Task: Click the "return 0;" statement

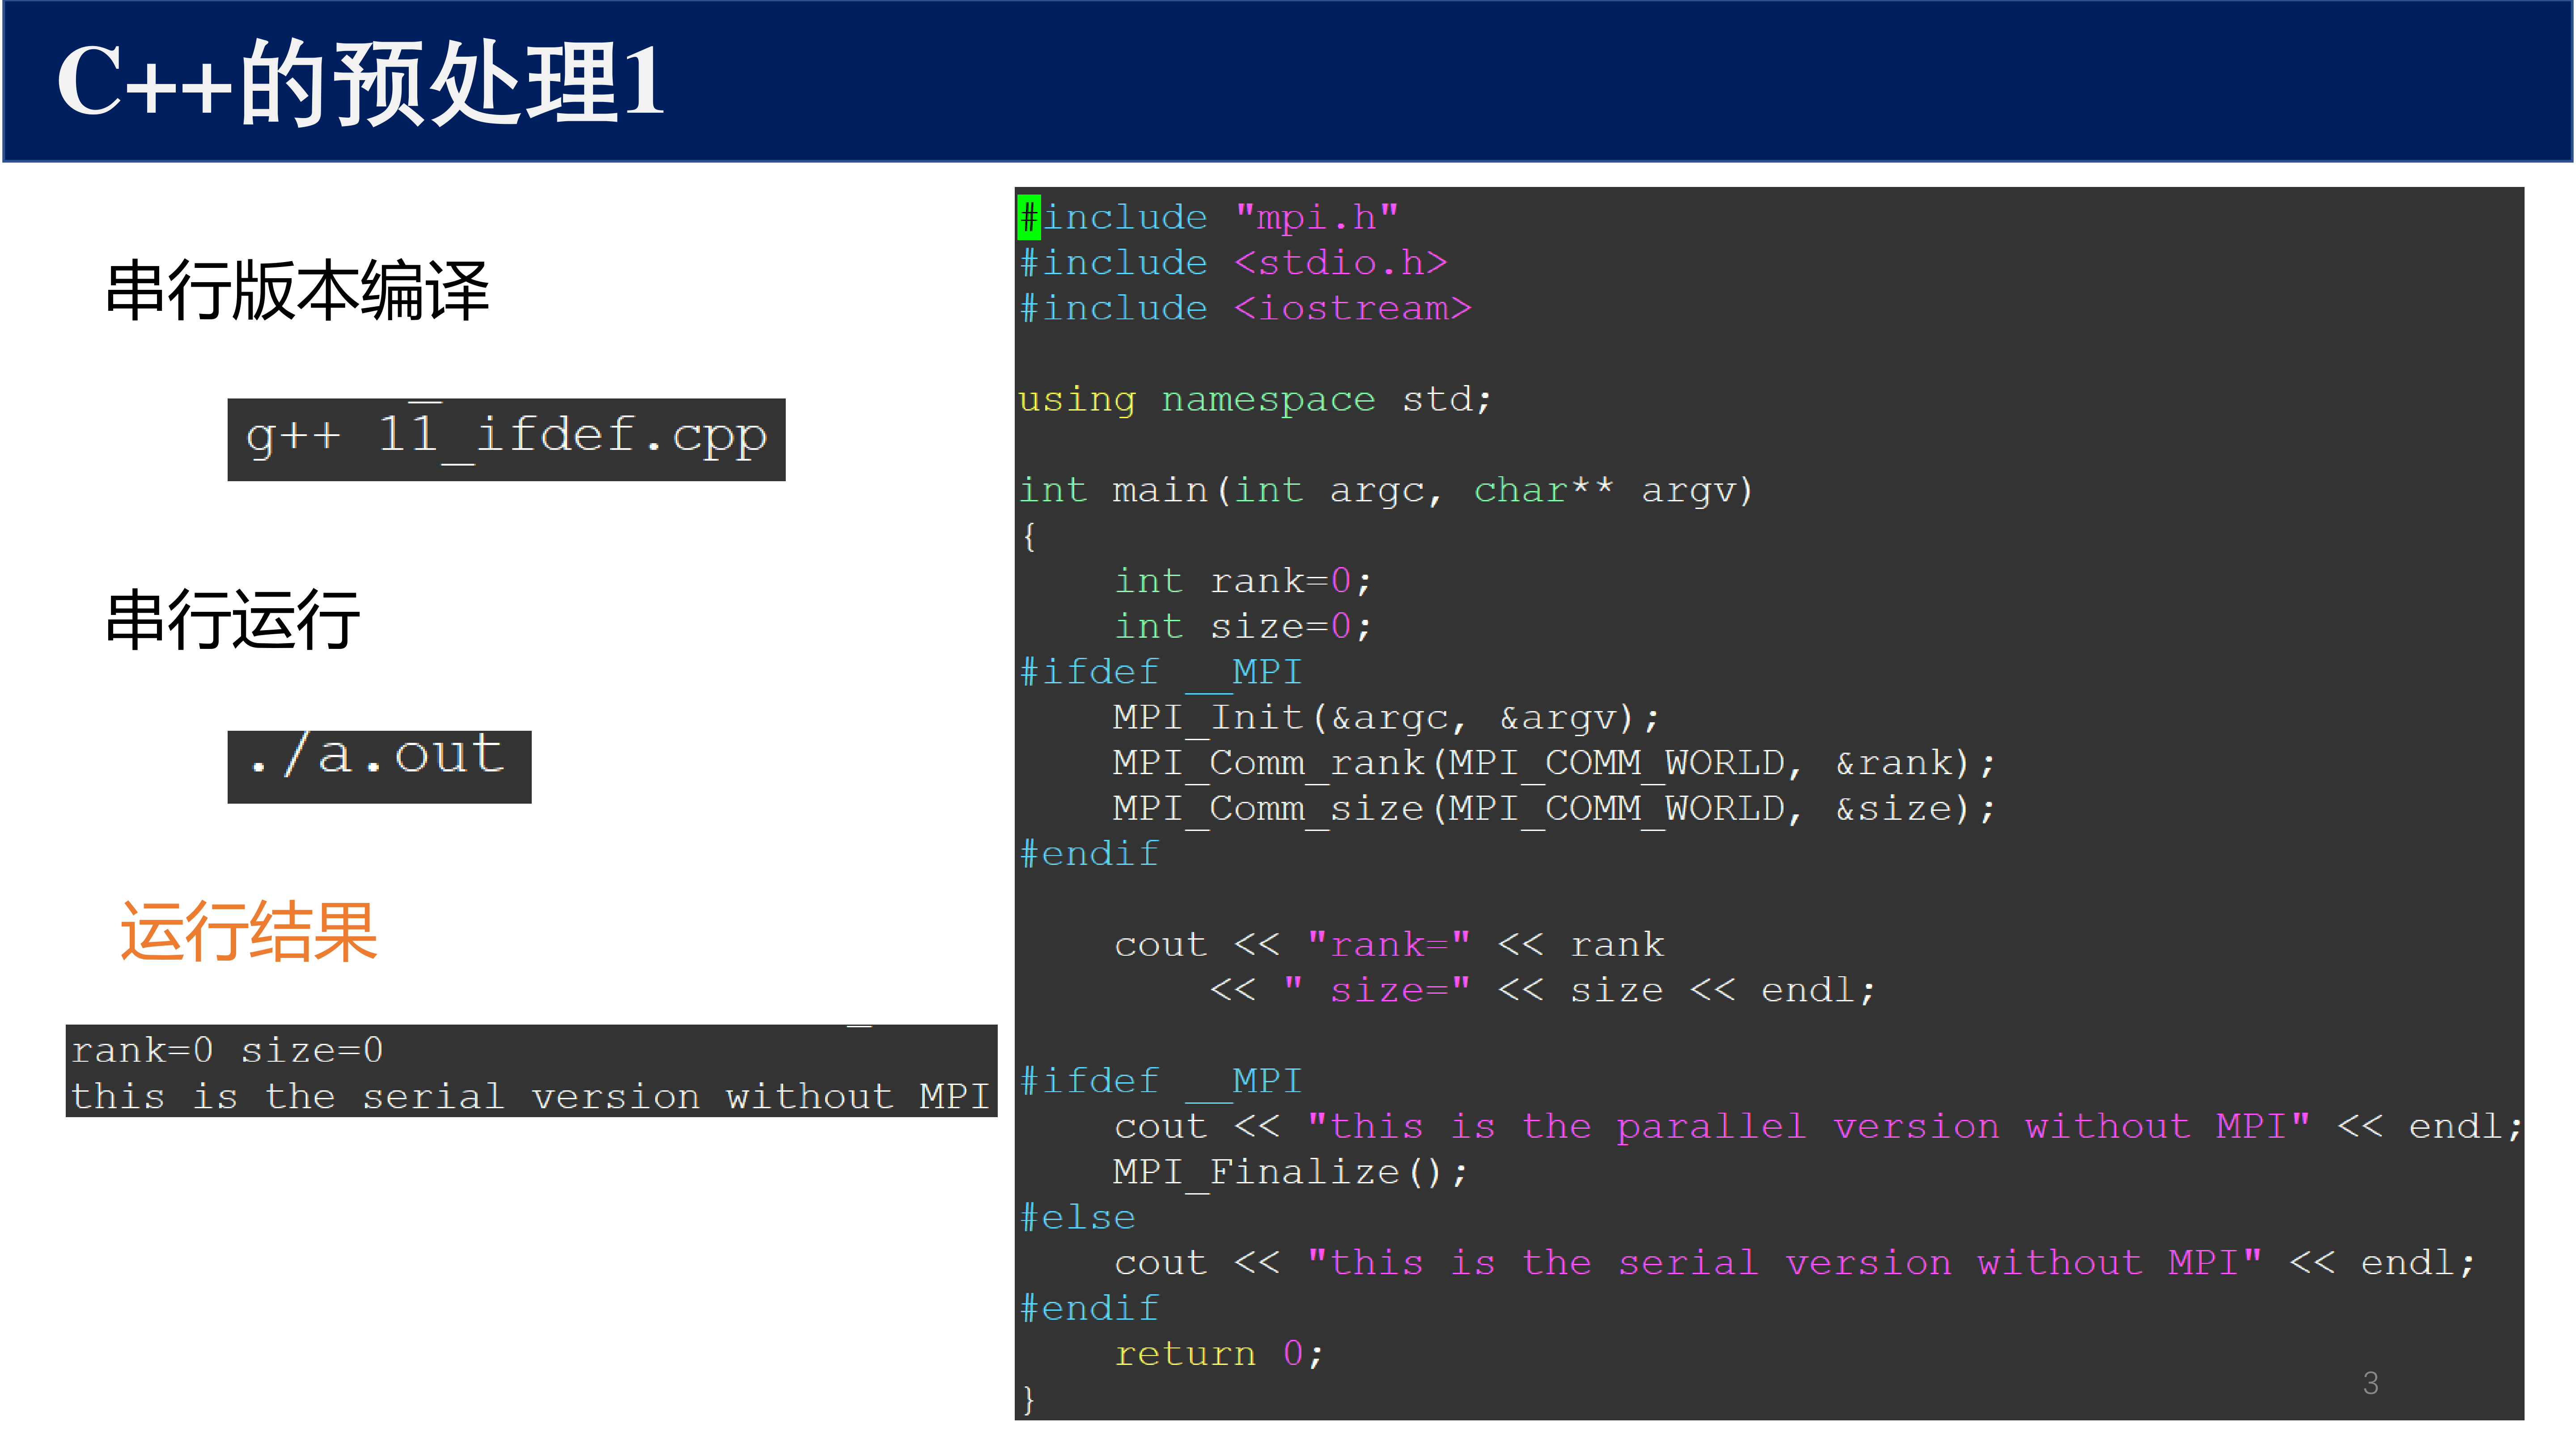Action: click(1219, 1354)
